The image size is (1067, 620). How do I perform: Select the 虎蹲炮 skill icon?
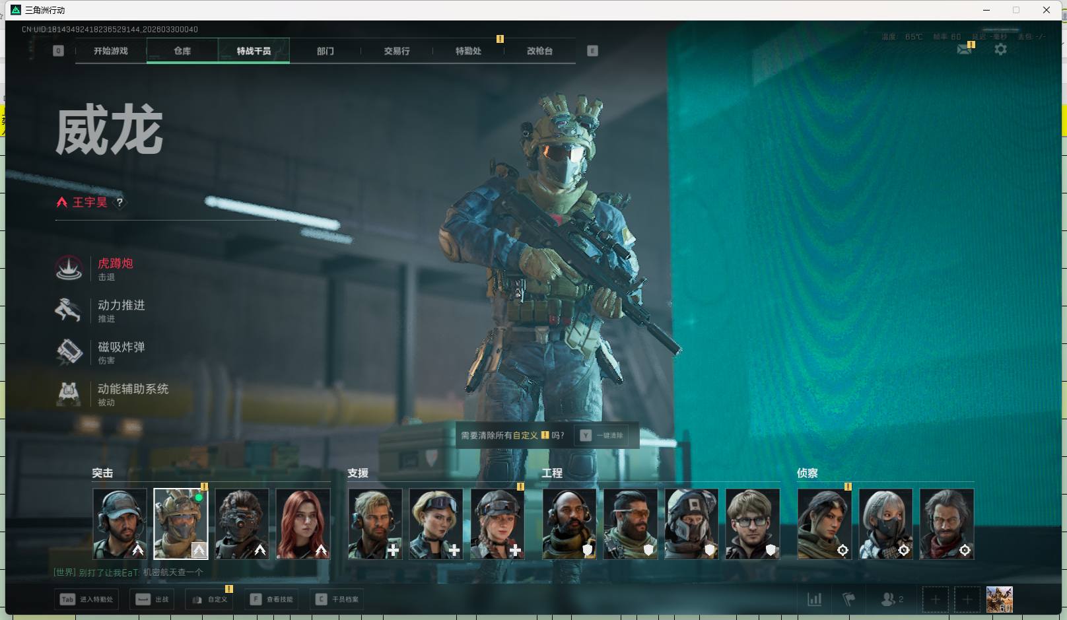(x=69, y=269)
